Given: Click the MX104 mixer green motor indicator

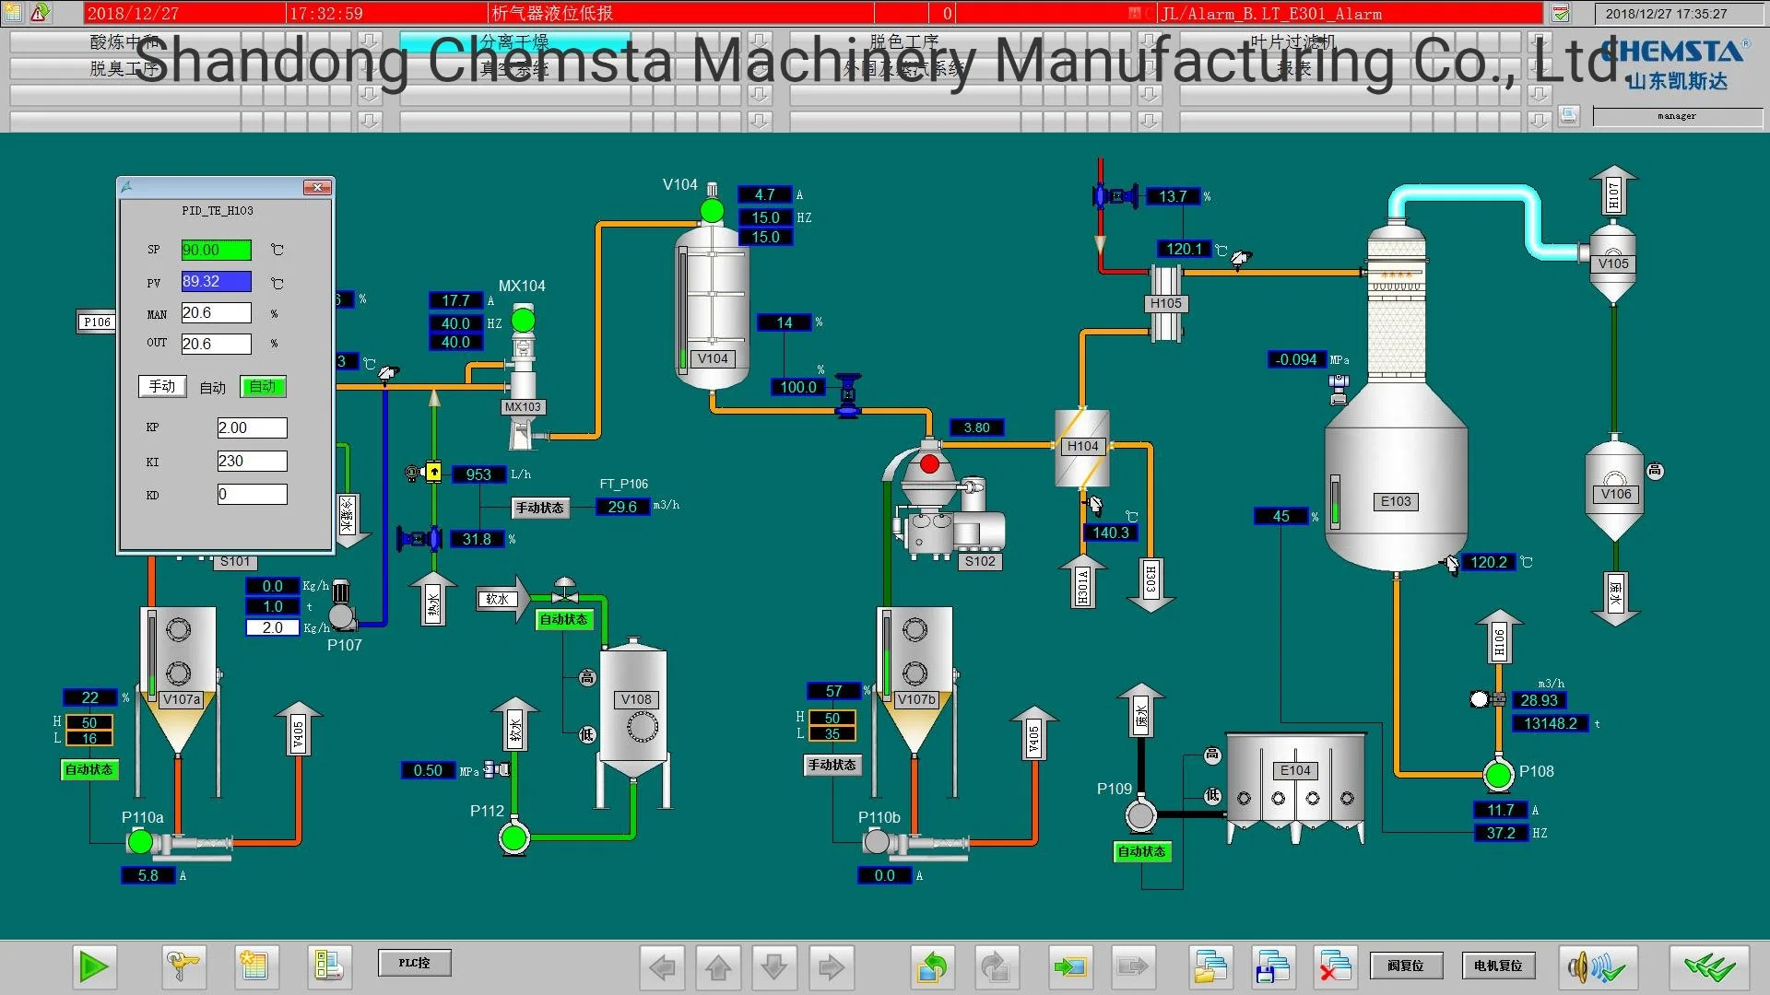Looking at the screenshot, I should [x=523, y=320].
